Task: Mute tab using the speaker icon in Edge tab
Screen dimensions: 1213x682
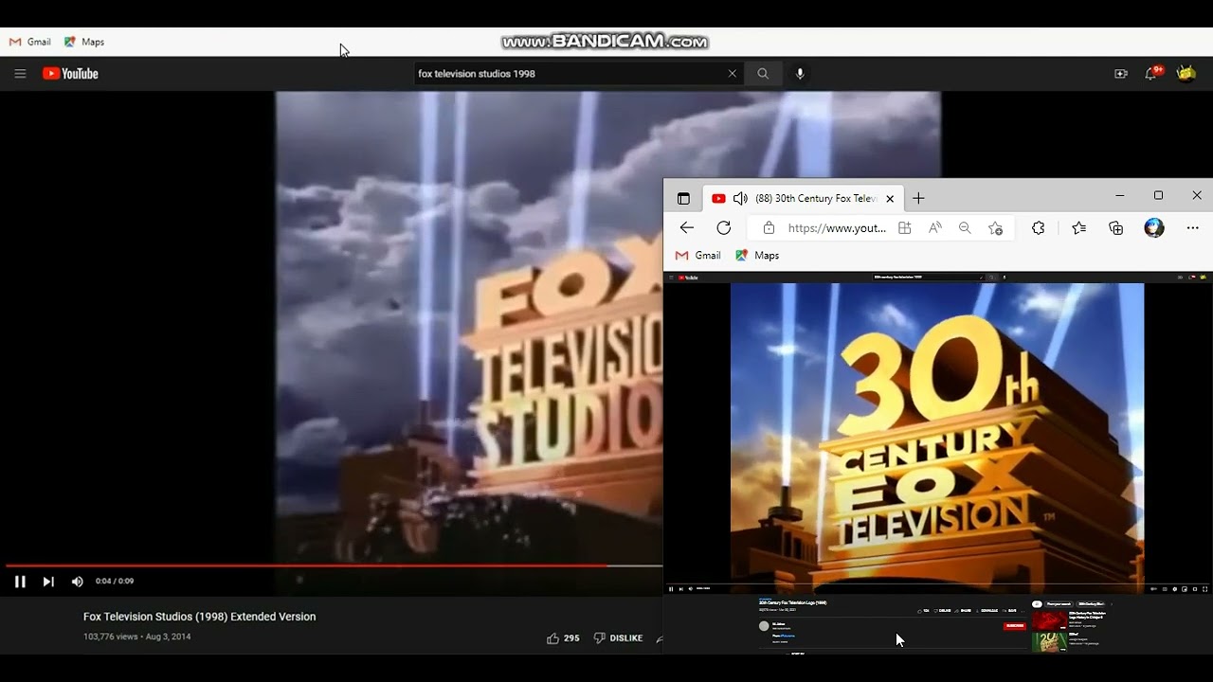Action: pos(740,199)
